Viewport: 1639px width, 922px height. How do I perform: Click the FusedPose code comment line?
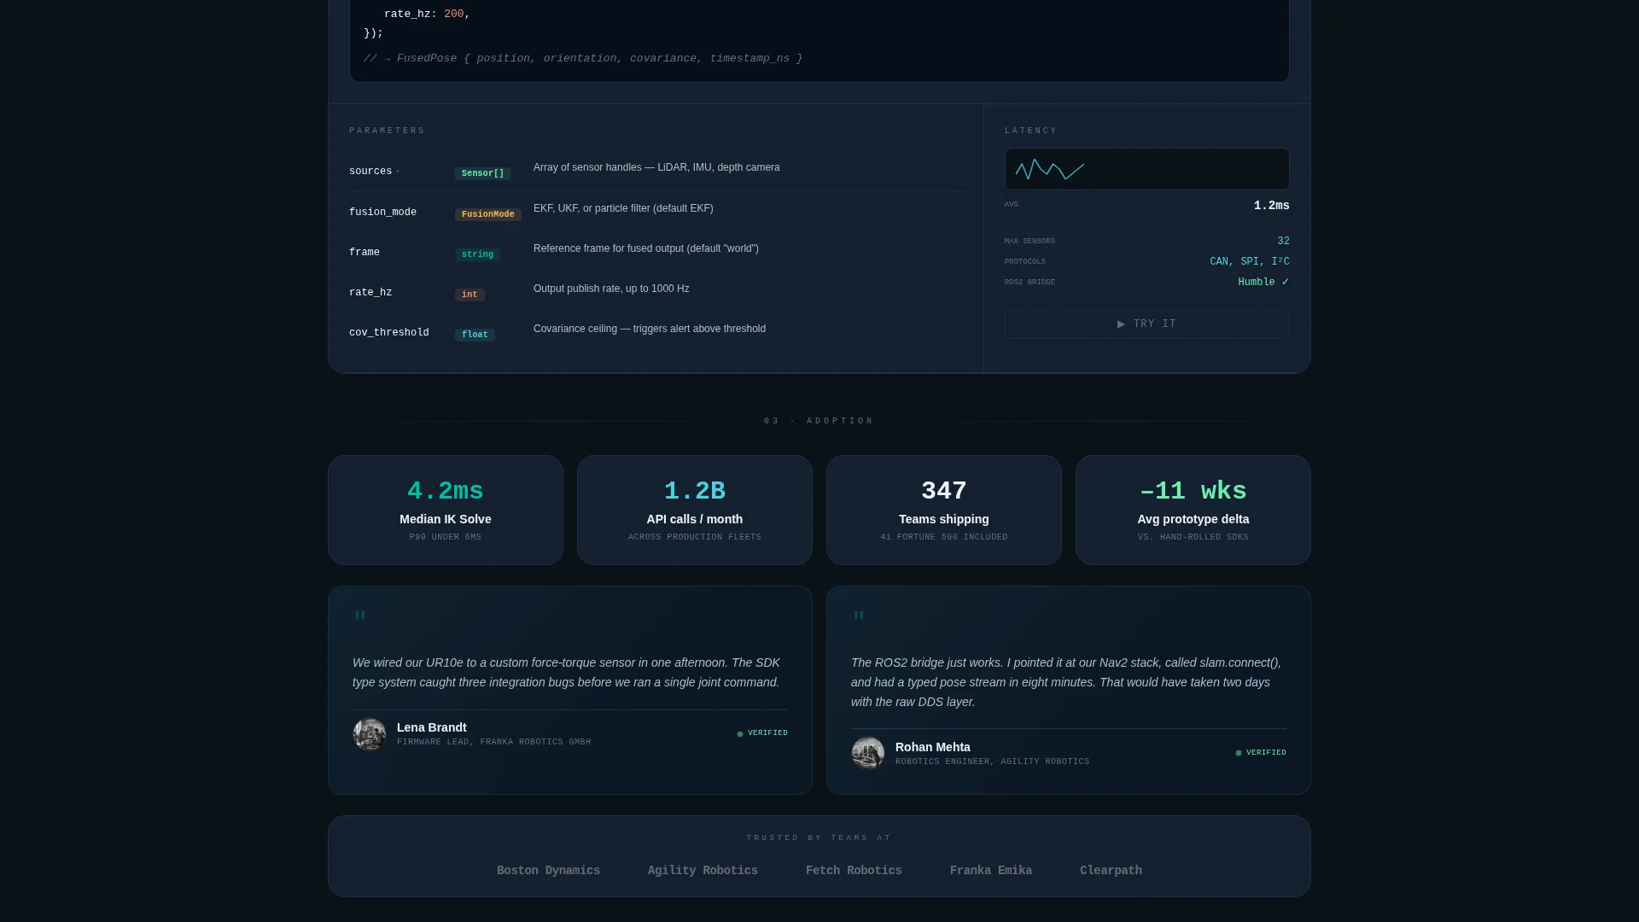(583, 59)
